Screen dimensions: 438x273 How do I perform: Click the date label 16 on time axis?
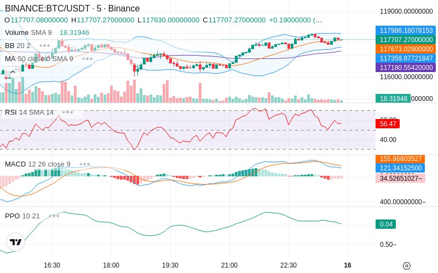pyautogui.click(x=348, y=265)
